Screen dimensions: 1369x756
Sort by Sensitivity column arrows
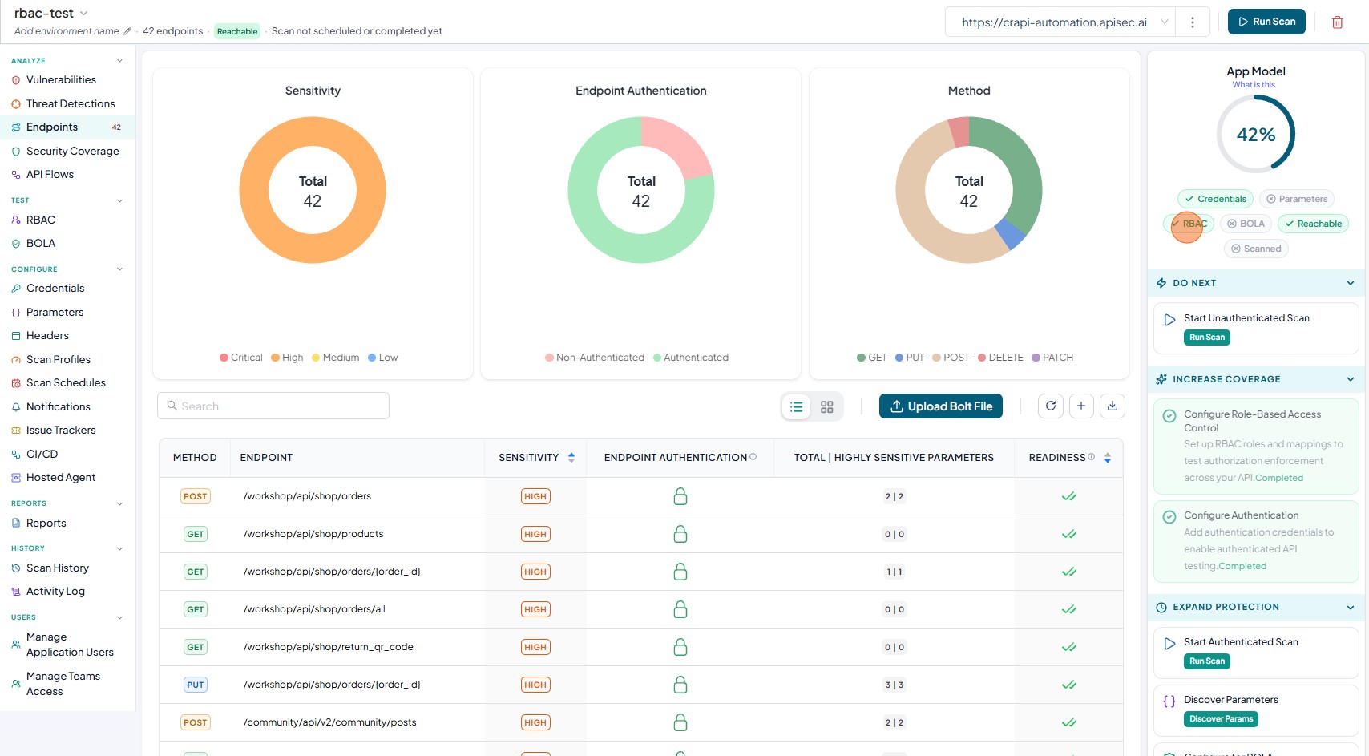tap(571, 458)
